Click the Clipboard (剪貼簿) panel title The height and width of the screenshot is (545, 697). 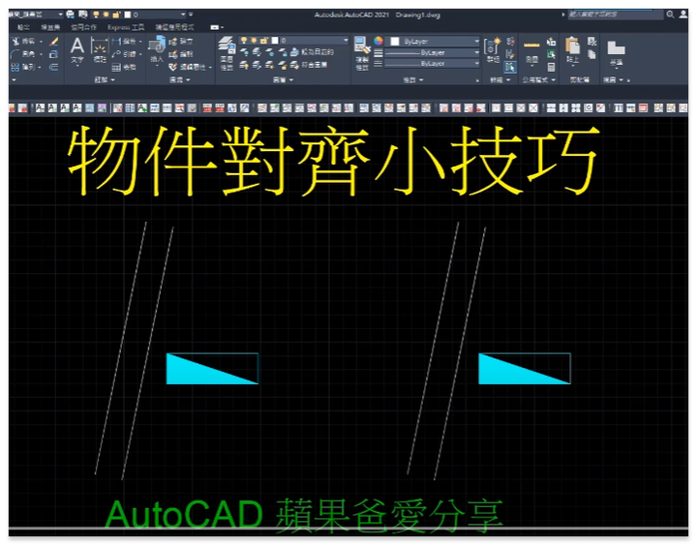(x=580, y=80)
